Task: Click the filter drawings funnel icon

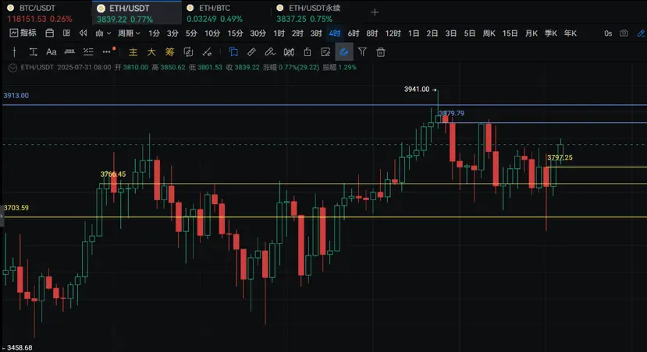Action: pyautogui.click(x=362, y=52)
